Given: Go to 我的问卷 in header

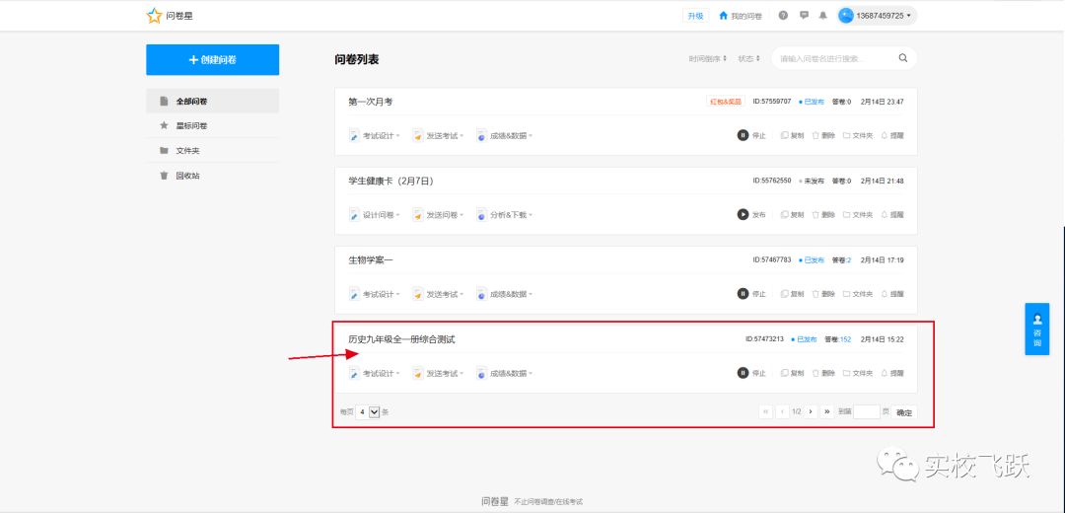Looking at the screenshot, I should [741, 16].
